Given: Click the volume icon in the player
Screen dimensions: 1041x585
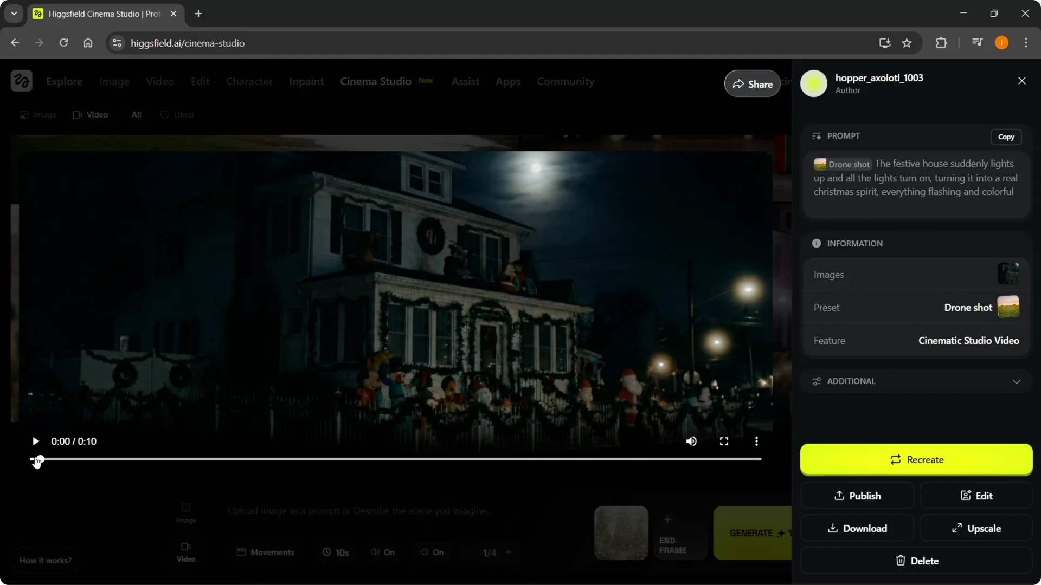Looking at the screenshot, I should pyautogui.click(x=692, y=441).
